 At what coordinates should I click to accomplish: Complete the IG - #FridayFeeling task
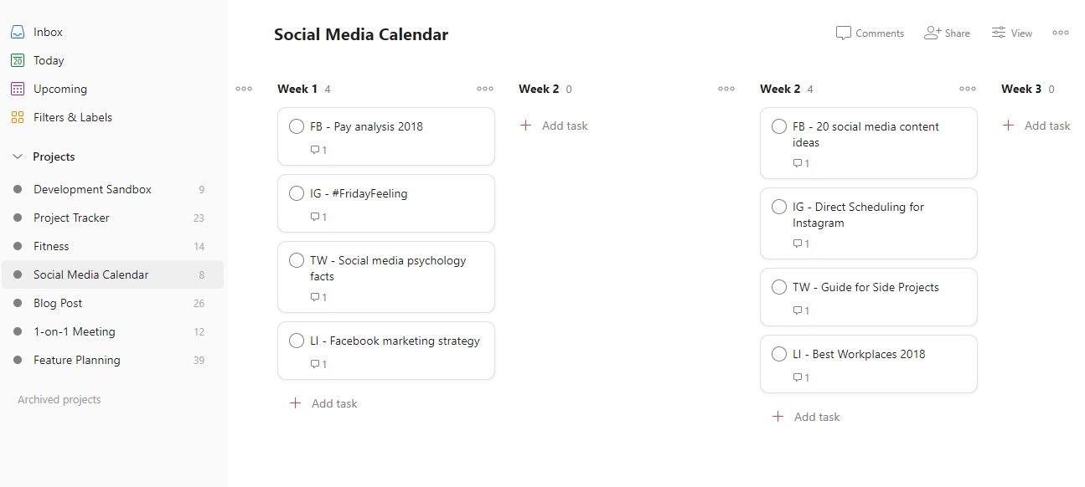(296, 192)
